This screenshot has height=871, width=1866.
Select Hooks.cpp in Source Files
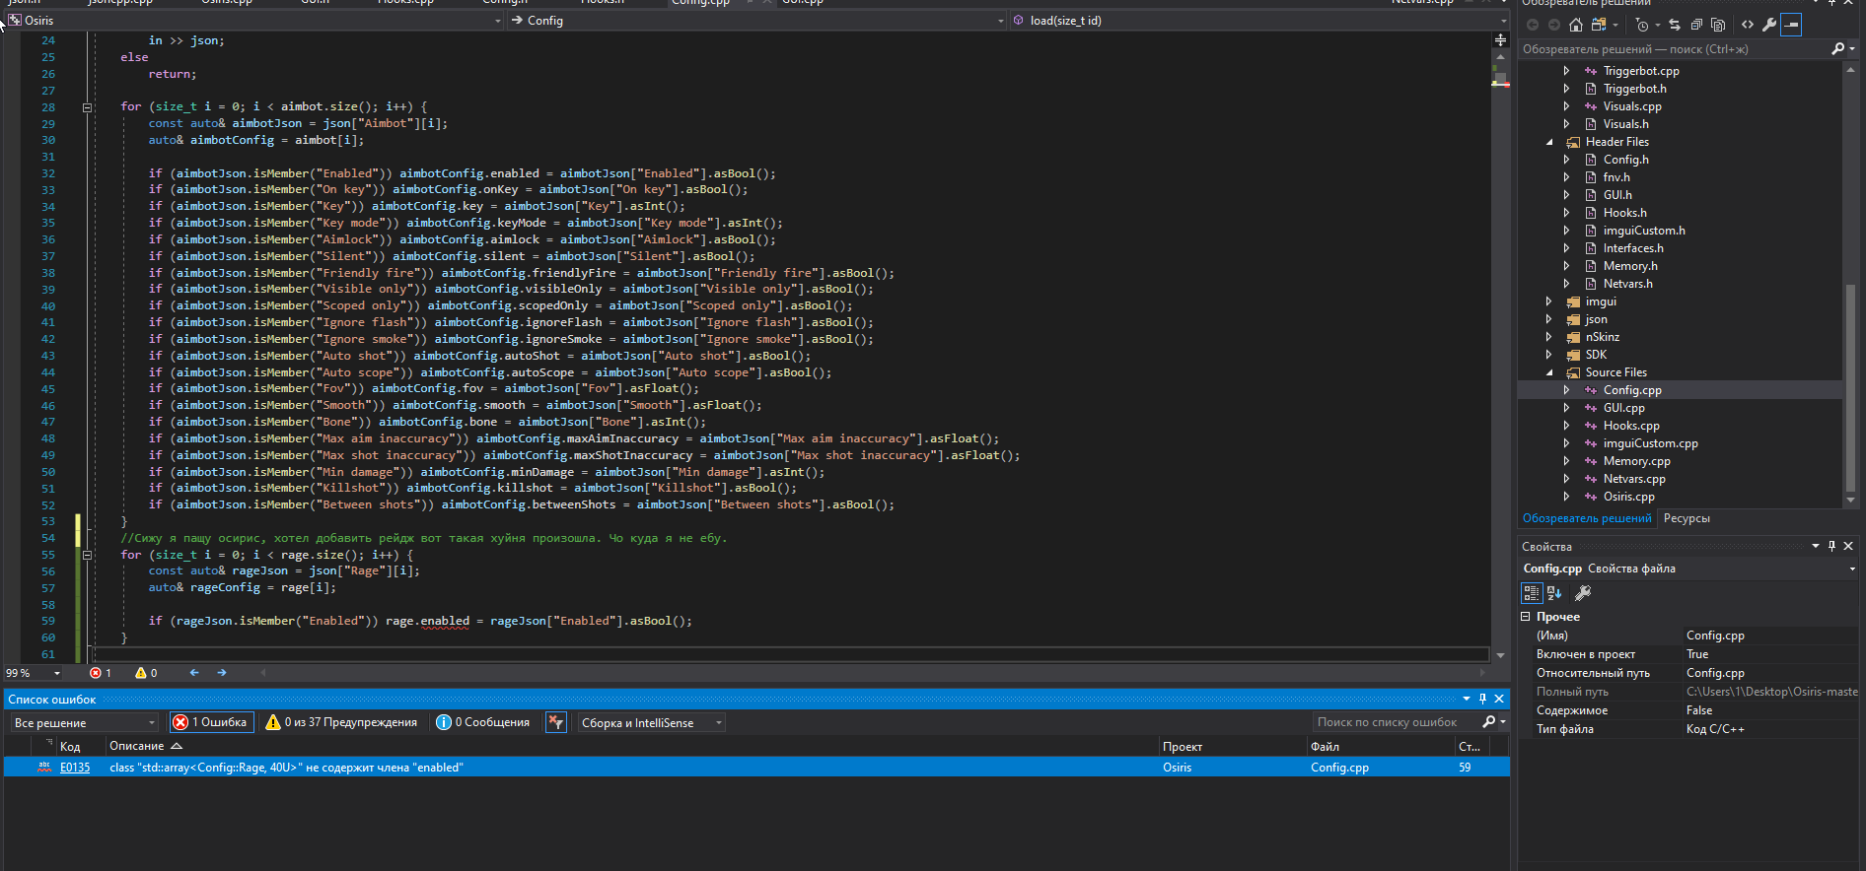click(1631, 426)
